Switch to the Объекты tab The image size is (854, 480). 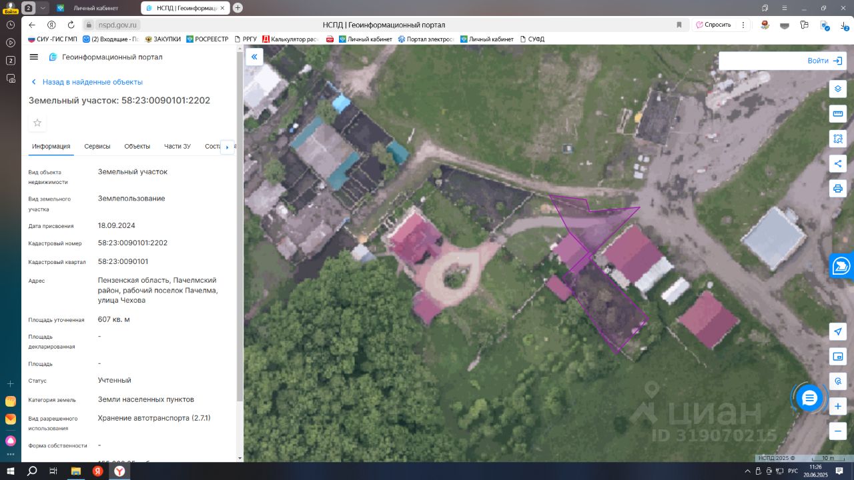(x=137, y=147)
